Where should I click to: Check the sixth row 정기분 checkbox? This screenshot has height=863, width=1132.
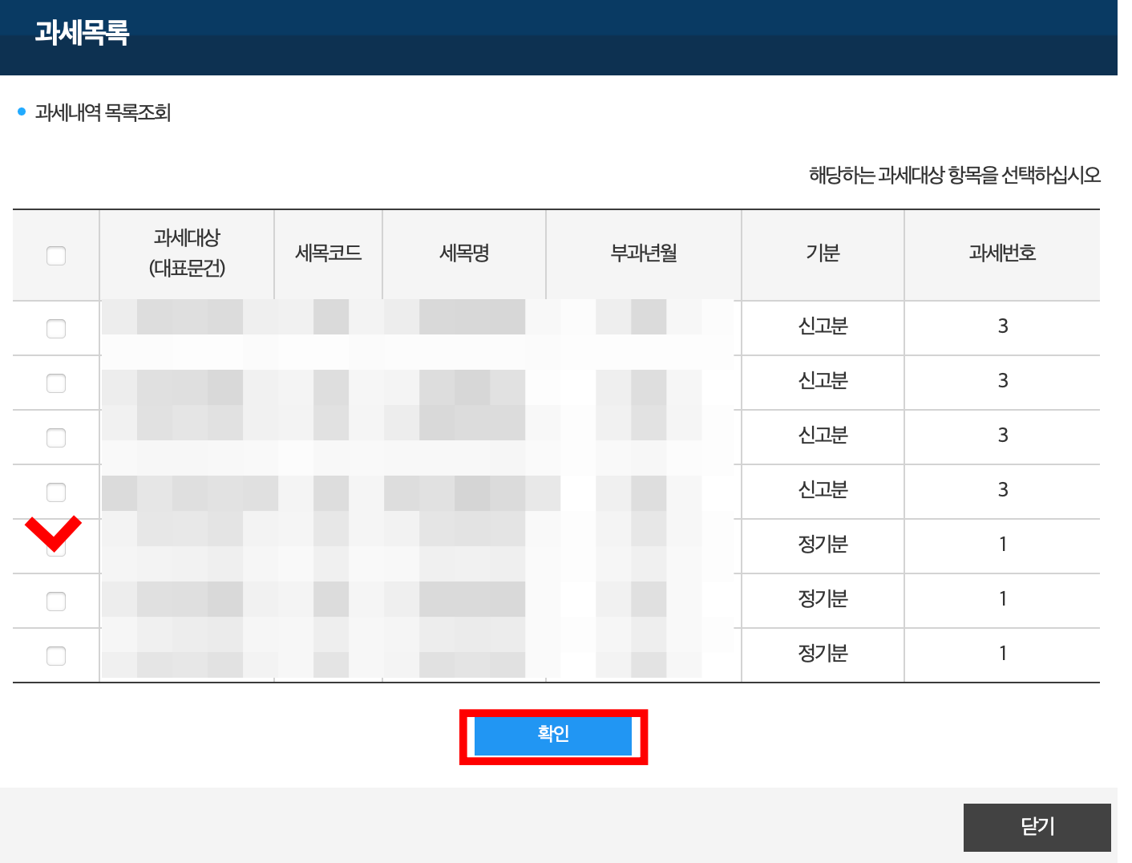55,601
